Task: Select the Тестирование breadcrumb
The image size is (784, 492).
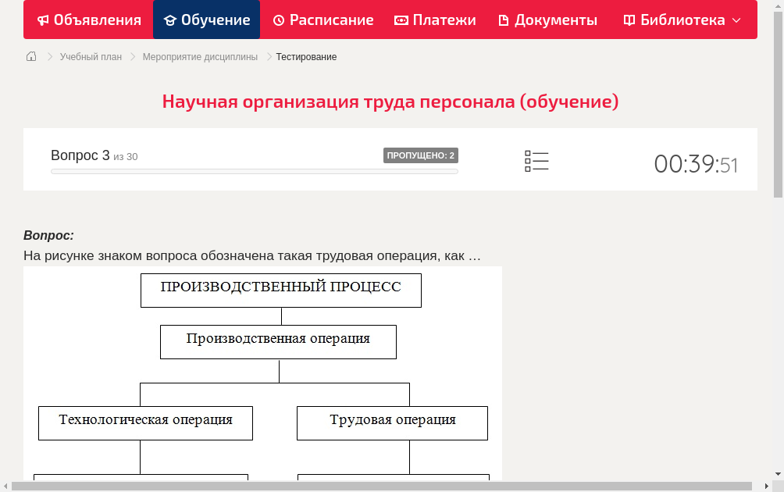Action: [305, 56]
